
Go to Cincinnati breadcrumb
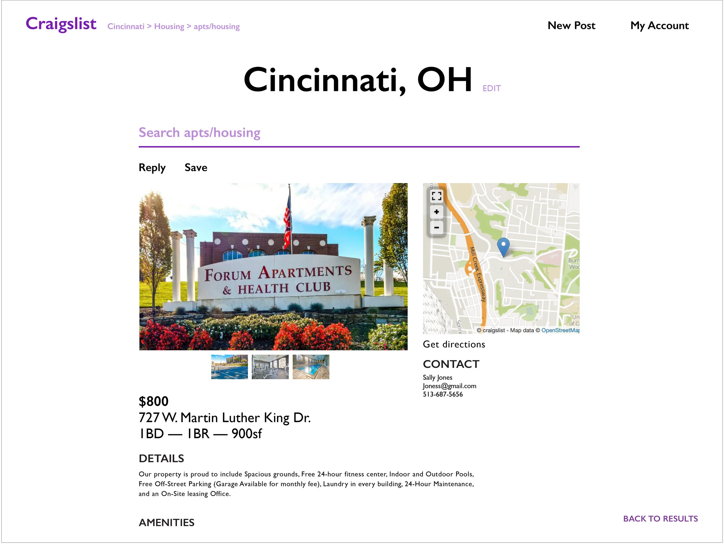pos(126,27)
